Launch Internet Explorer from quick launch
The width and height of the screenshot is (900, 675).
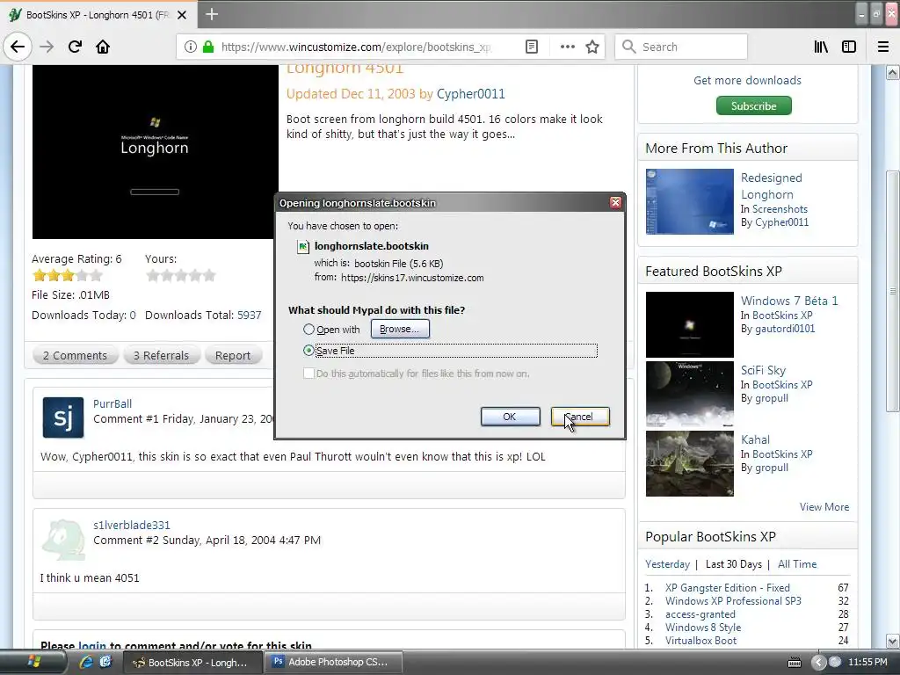click(86, 662)
